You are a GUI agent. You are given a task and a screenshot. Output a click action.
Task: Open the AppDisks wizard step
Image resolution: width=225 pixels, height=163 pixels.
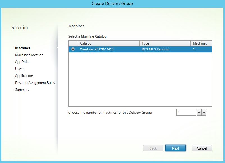[x=22, y=62]
